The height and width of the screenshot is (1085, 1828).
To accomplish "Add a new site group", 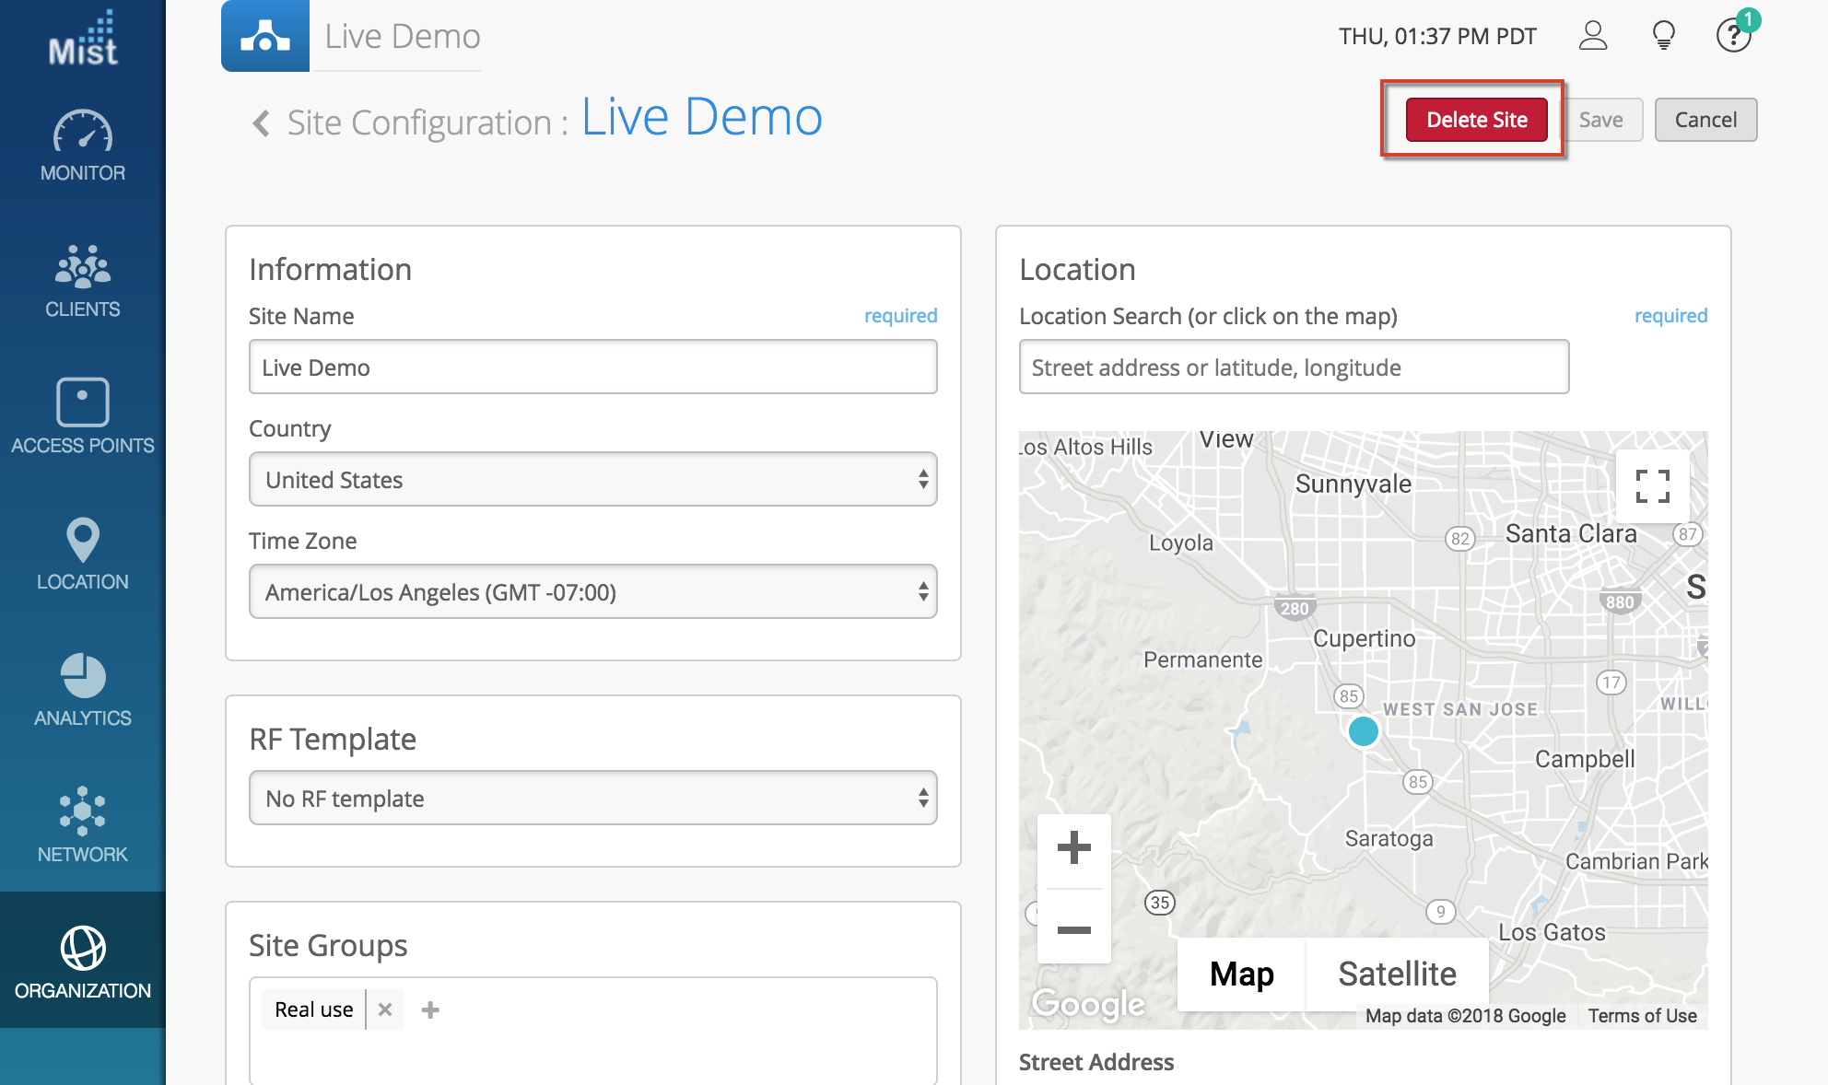I will (430, 1009).
